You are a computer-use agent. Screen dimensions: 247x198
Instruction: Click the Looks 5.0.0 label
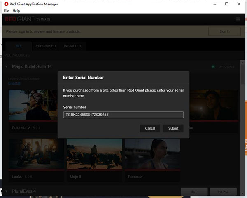click(22, 177)
